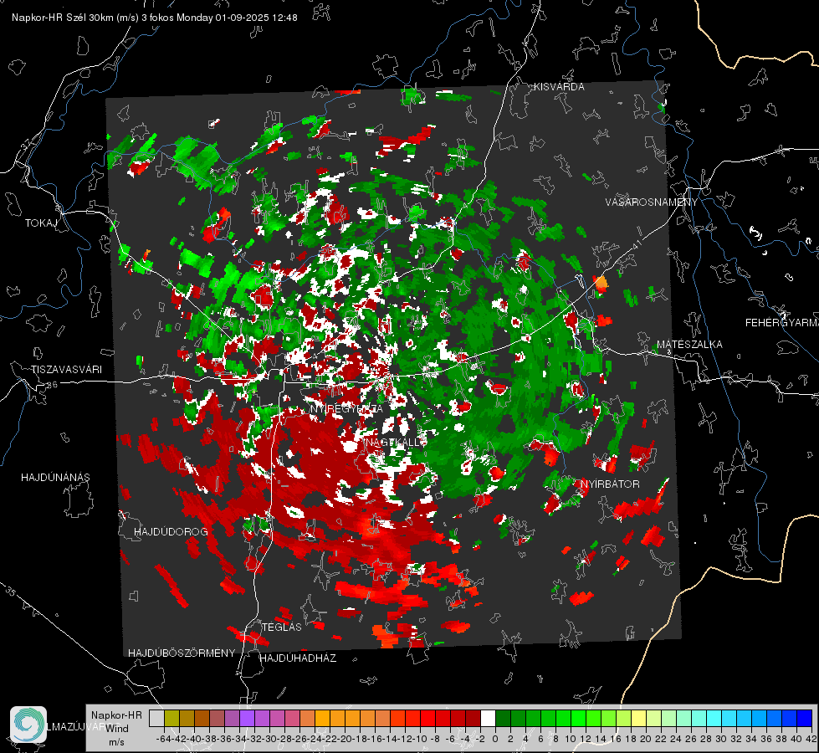Click the 'm/s' unit label in the legend
The height and width of the screenshot is (753, 819).
(116, 742)
